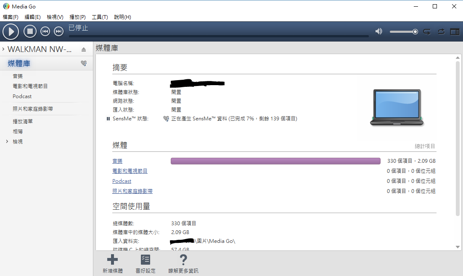The height and width of the screenshot is (276, 463).
Task: Click the scroll up arrow of content panel
Action: [x=458, y=58]
